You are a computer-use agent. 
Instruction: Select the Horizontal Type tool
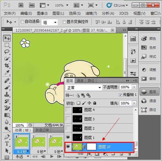click(x=7, y=144)
